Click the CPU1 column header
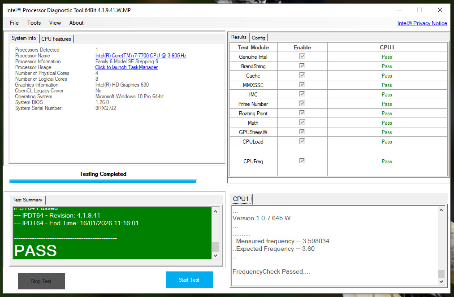 tap(387, 48)
